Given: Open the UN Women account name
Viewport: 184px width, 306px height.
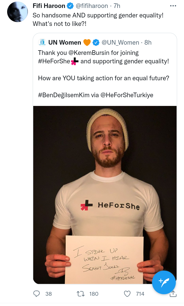Looking at the screenshot, I should click(x=65, y=42).
